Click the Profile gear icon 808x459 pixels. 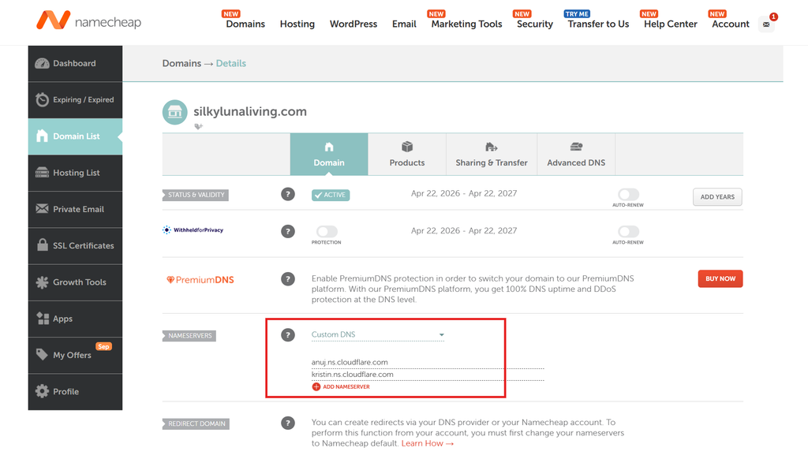tap(42, 391)
